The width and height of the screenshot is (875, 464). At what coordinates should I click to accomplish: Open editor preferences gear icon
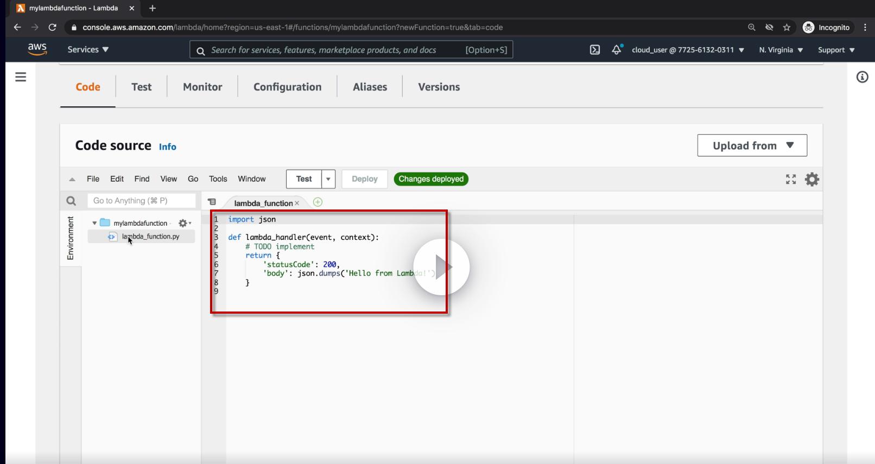(812, 179)
